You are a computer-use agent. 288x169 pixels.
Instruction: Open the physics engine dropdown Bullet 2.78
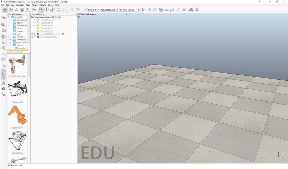(94, 10)
